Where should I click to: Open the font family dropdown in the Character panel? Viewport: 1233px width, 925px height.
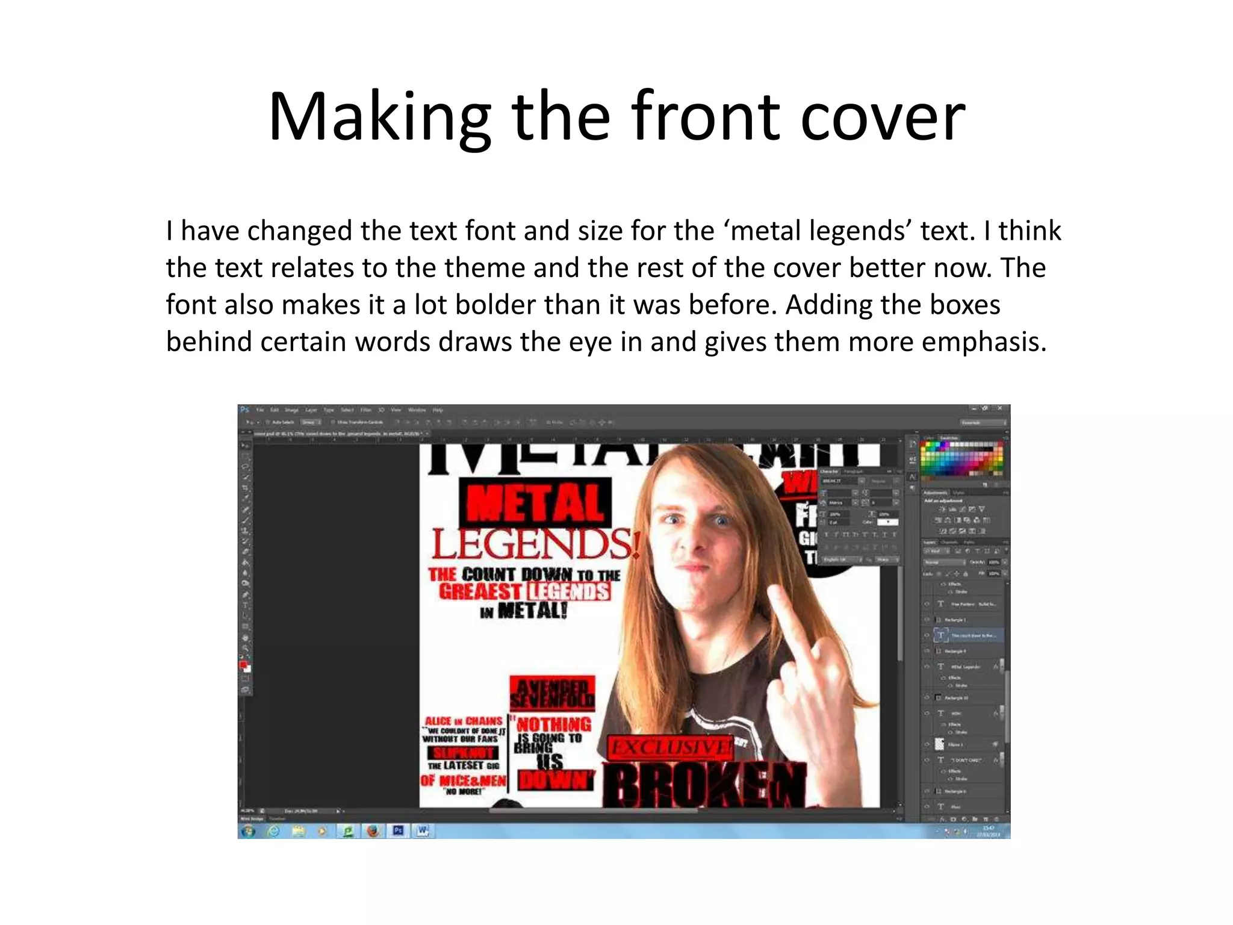[862, 481]
